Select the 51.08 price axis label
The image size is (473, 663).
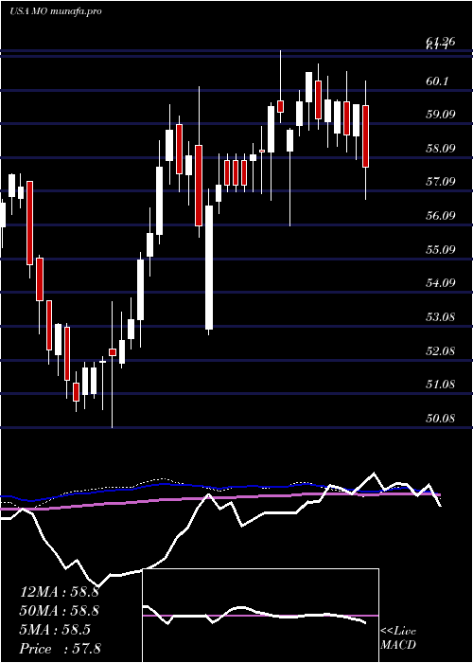[440, 385]
